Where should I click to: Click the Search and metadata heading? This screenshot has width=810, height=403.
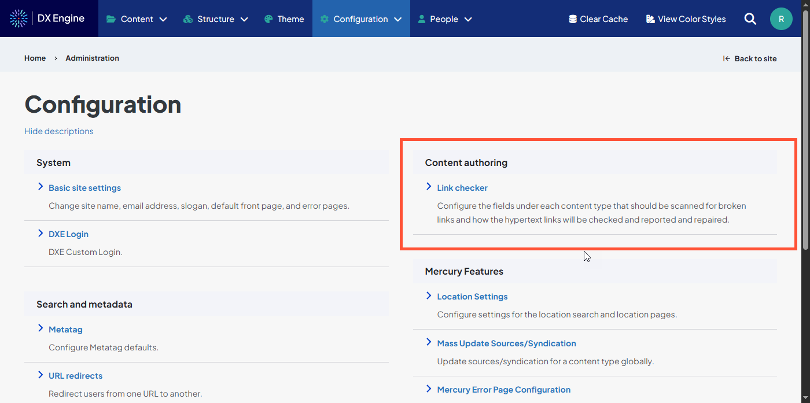84,304
